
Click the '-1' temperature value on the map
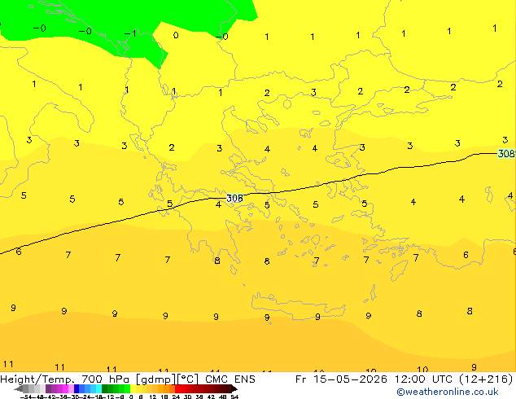(130, 33)
